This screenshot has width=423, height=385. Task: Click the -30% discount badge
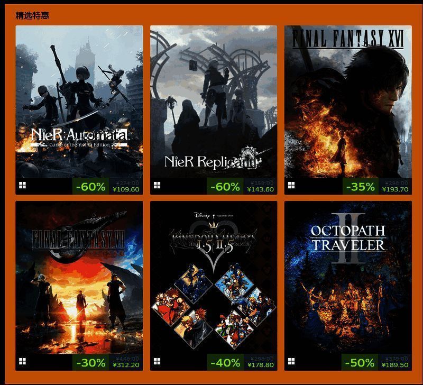[90, 362]
